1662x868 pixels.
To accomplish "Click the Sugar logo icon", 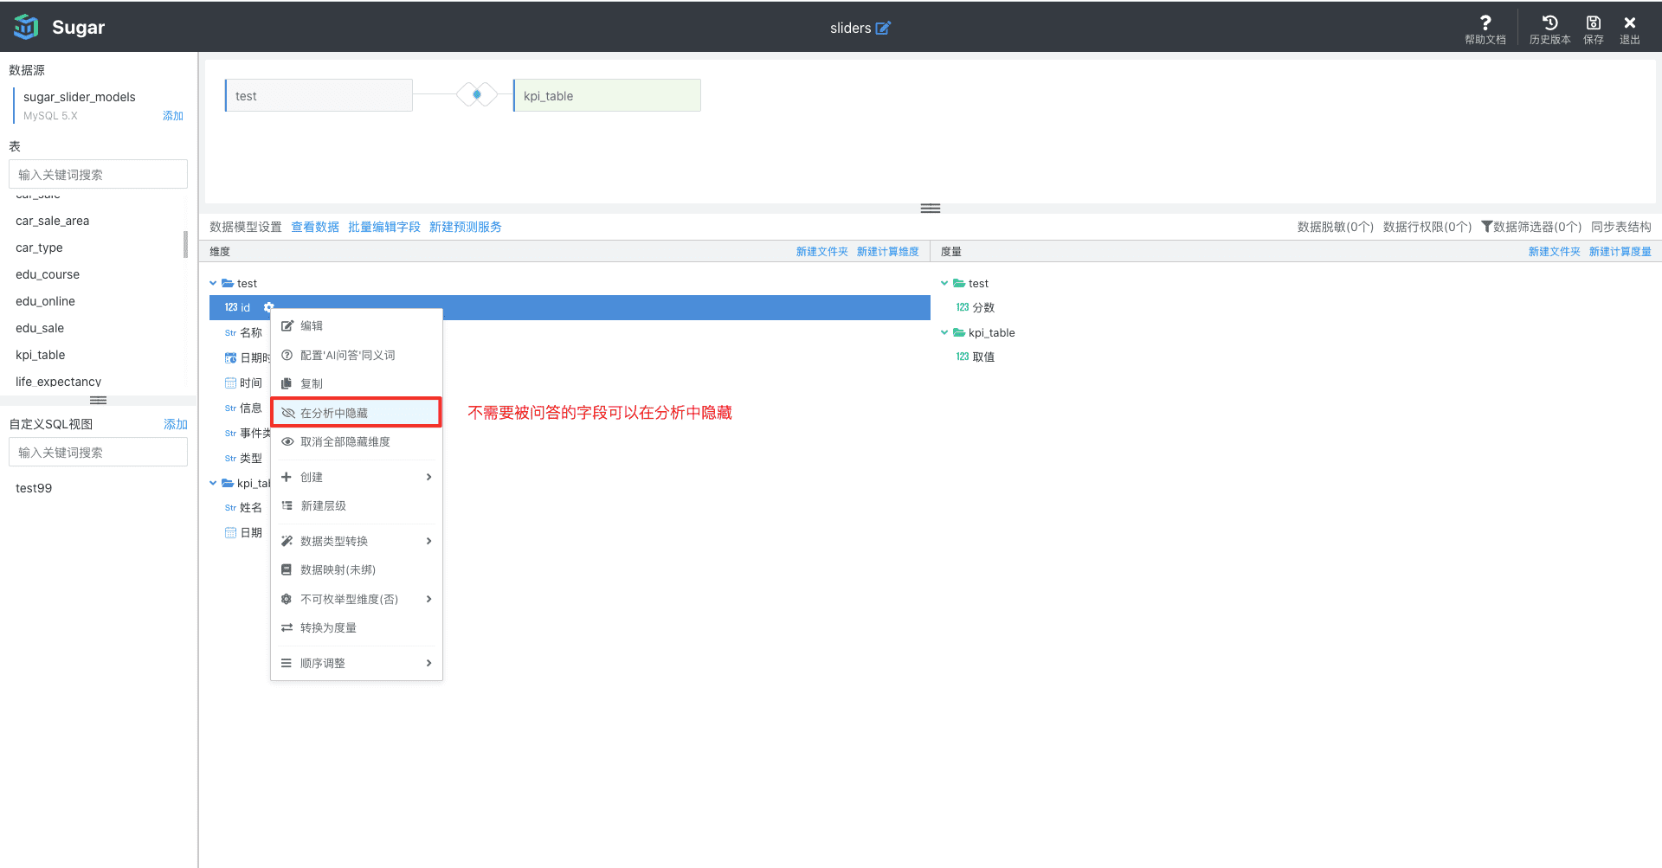I will coord(26,27).
